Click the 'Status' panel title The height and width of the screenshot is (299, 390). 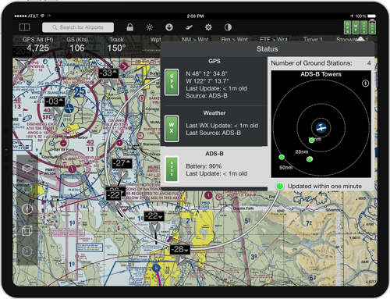[268, 49]
